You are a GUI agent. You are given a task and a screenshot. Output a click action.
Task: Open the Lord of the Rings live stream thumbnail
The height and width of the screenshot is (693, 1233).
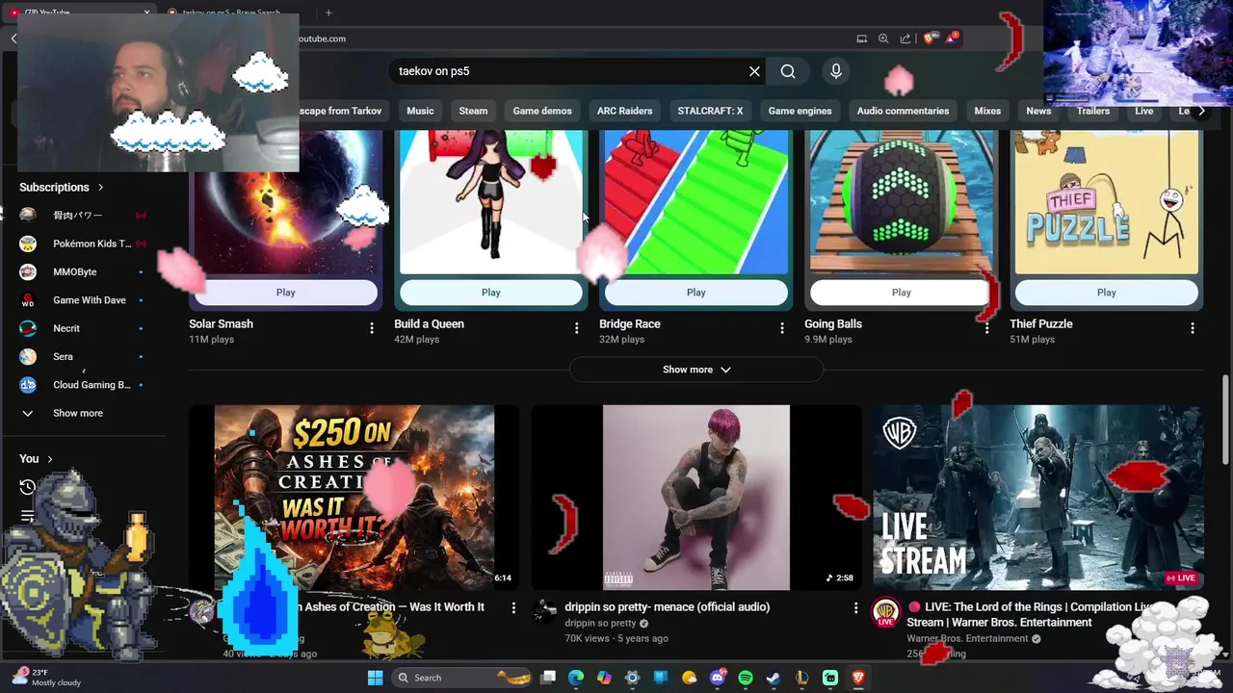1038,498
